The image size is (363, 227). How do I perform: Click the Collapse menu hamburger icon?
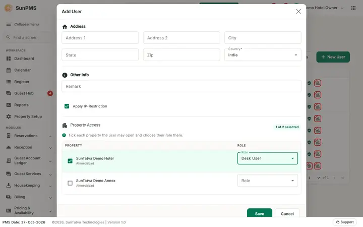9,24
